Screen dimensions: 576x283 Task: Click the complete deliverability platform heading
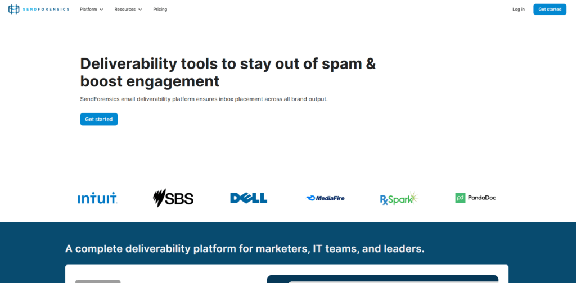point(245,249)
